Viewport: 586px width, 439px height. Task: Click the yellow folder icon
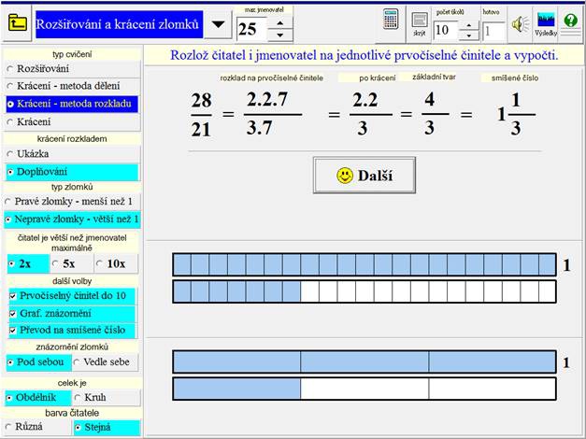pyautogui.click(x=16, y=24)
